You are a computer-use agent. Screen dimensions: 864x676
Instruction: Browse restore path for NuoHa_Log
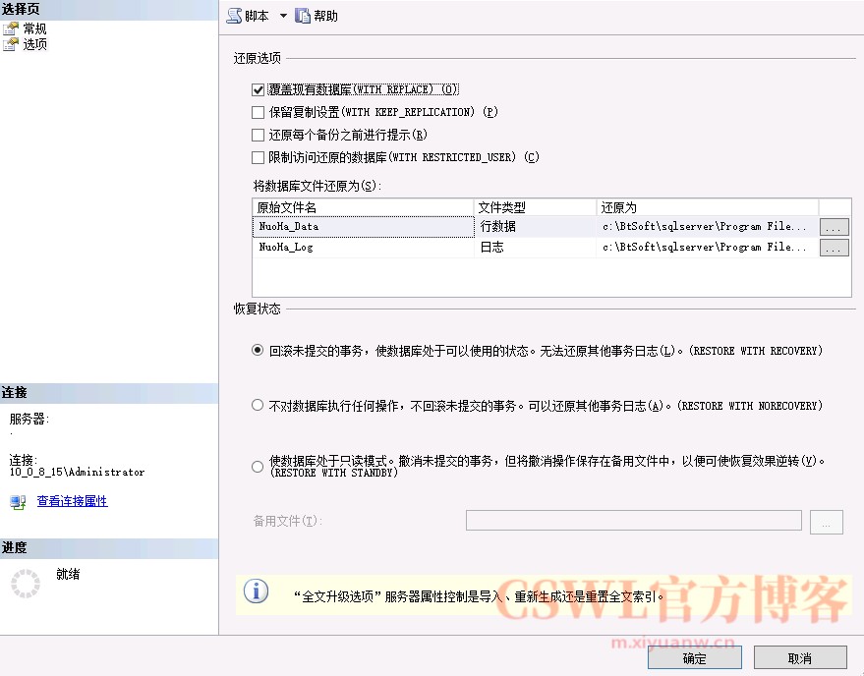point(834,248)
